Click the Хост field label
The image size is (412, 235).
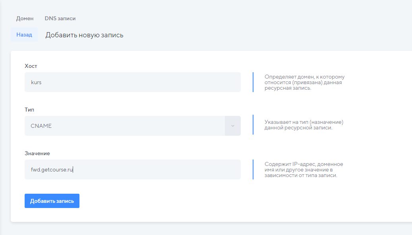point(31,66)
